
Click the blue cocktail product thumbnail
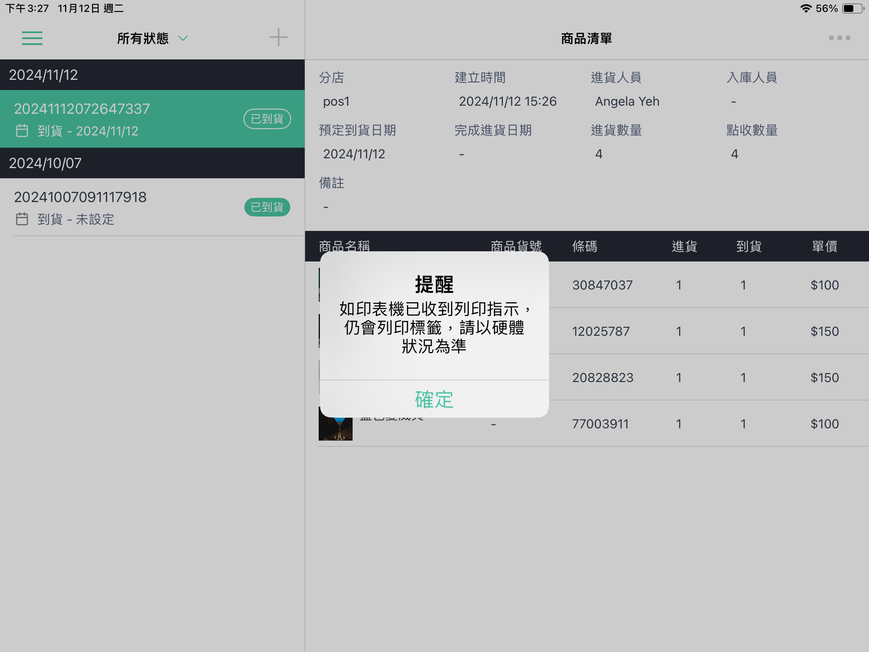(336, 429)
